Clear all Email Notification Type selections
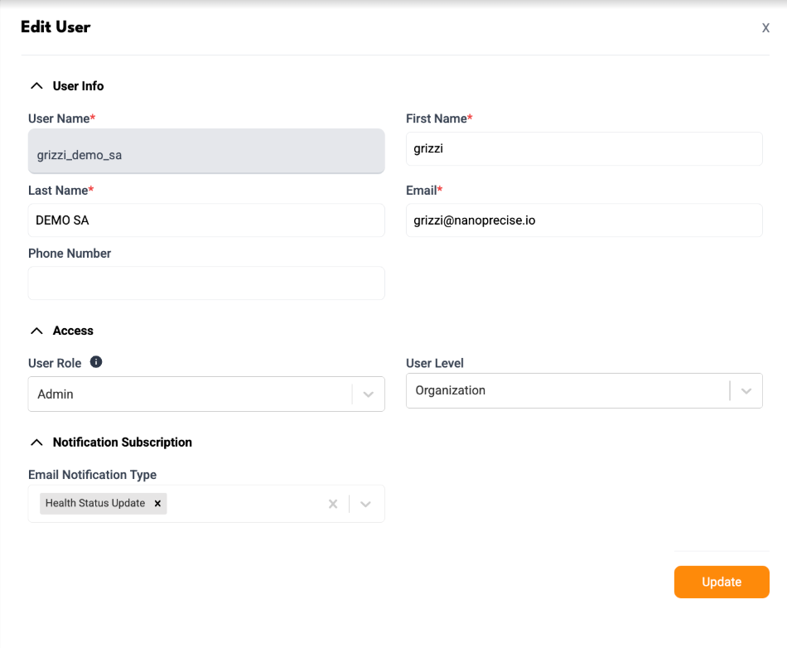 click(333, 504)
